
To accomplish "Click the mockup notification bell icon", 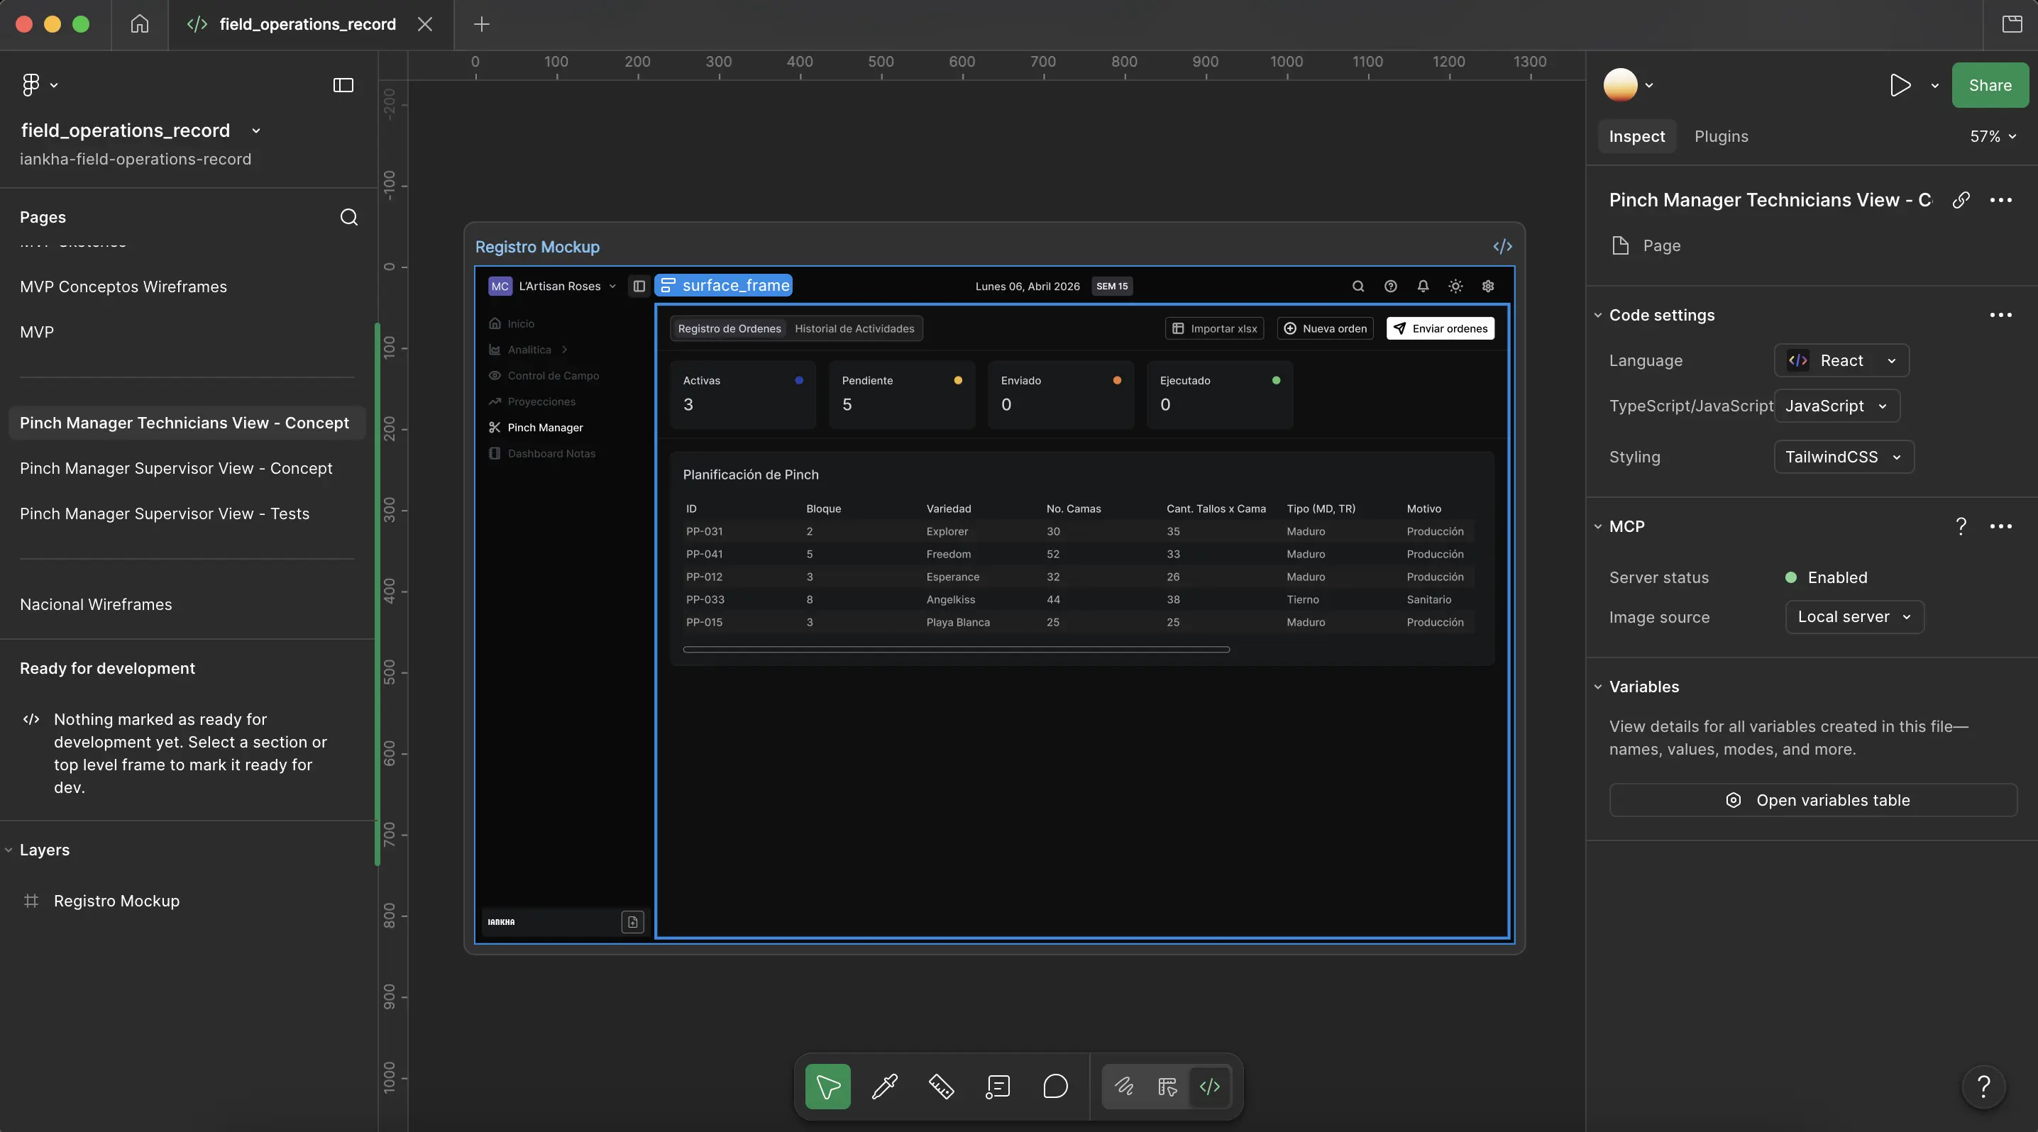I will tap(1423, 286).
